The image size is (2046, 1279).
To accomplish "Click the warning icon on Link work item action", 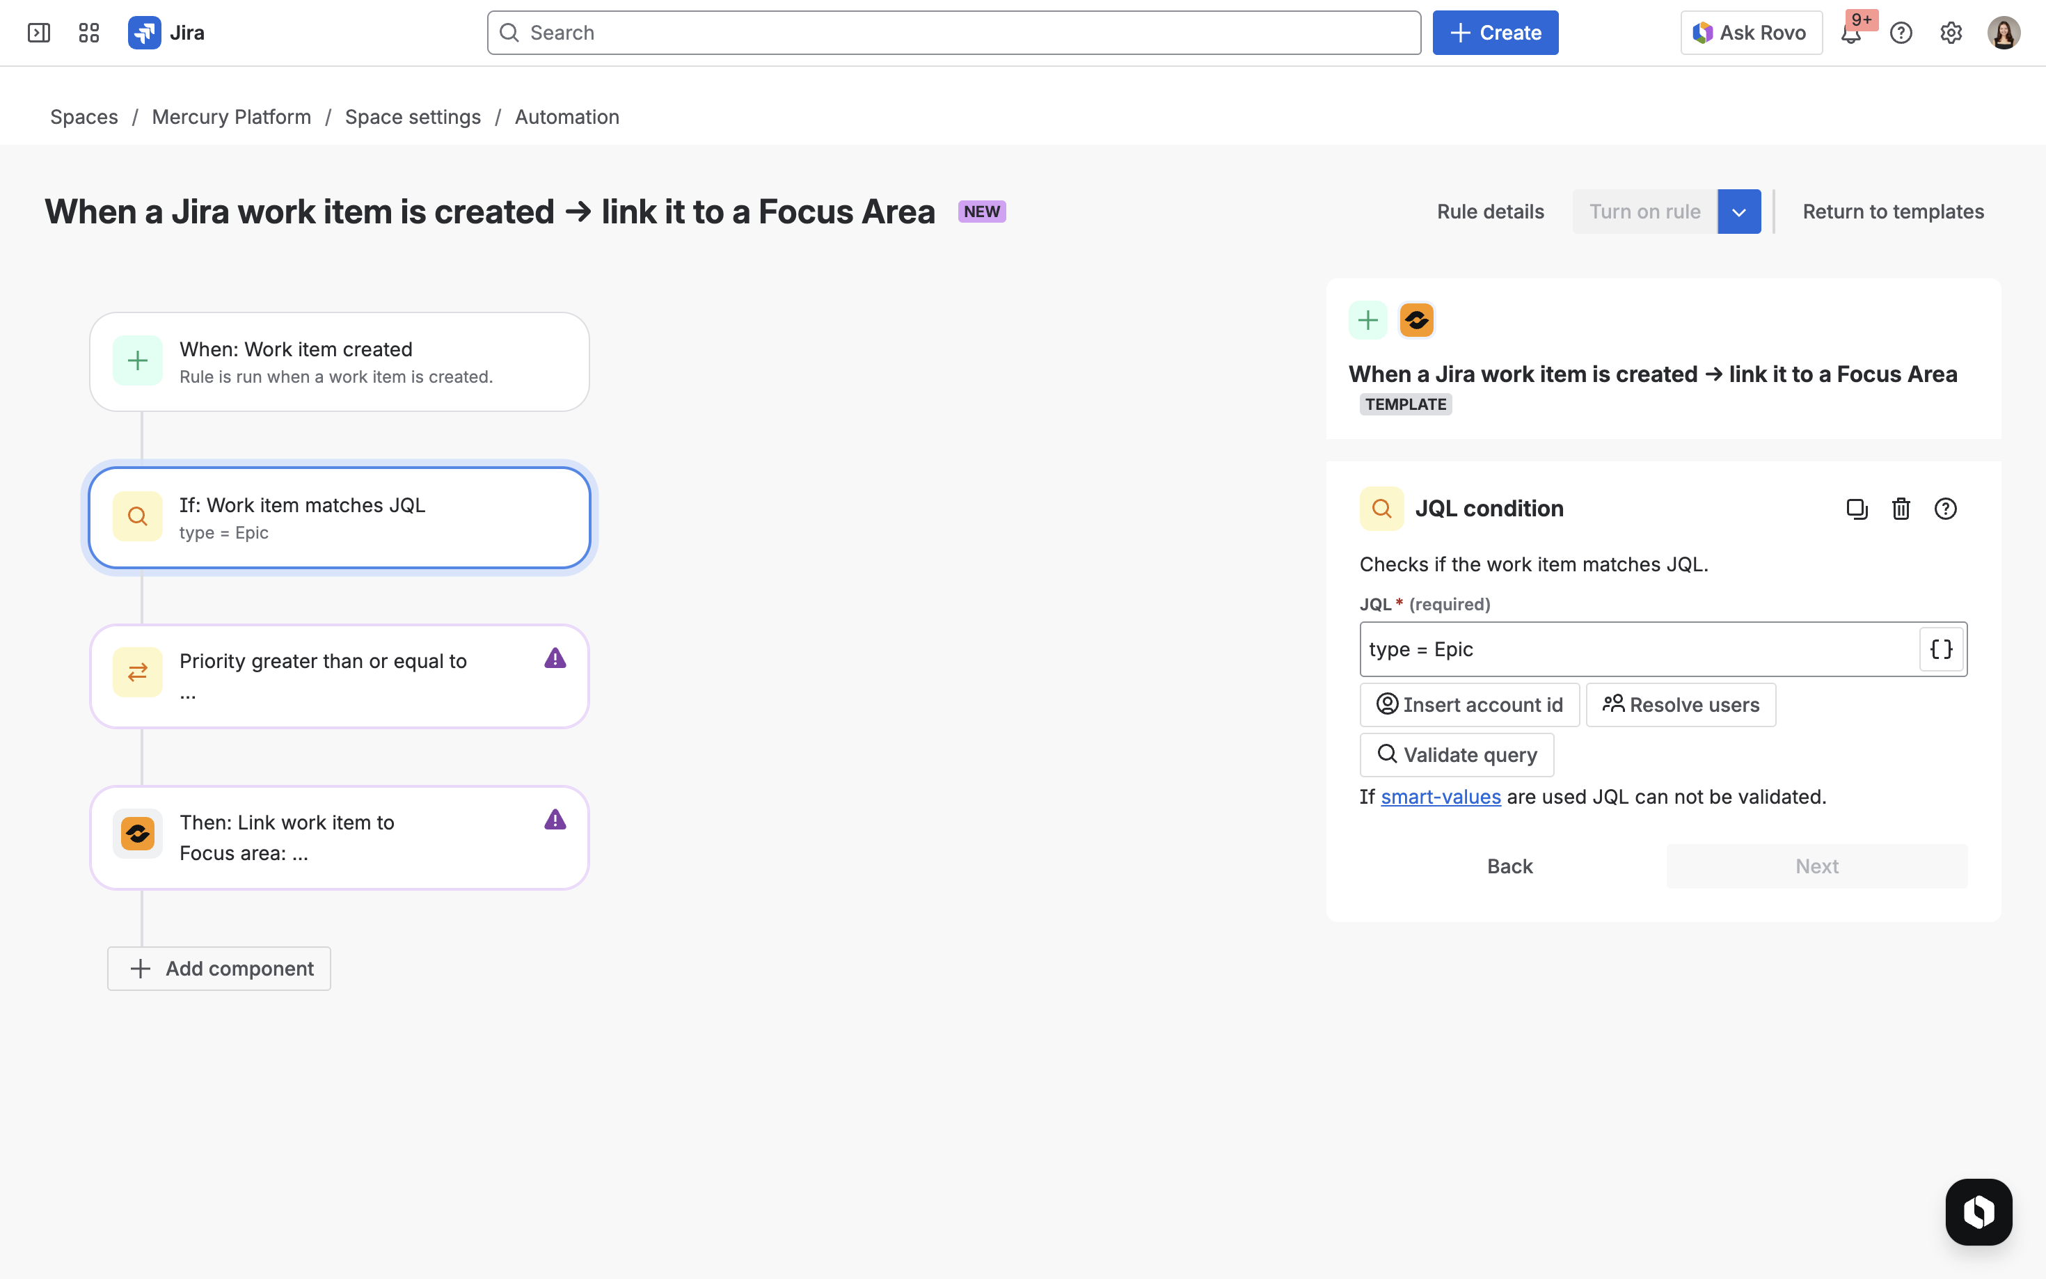I will pyautogui.click(x=555, y=820).
